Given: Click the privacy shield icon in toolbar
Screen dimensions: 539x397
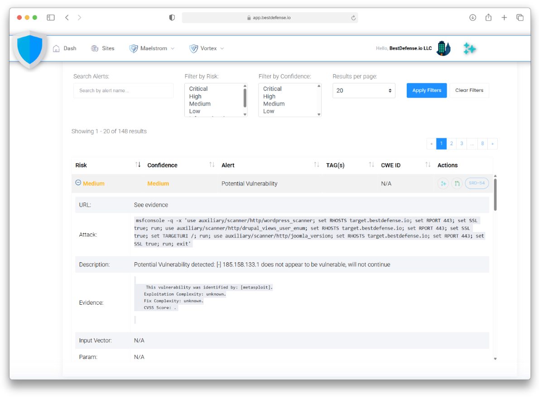Looking at the screenshot, I should click(x=172, y=18).
